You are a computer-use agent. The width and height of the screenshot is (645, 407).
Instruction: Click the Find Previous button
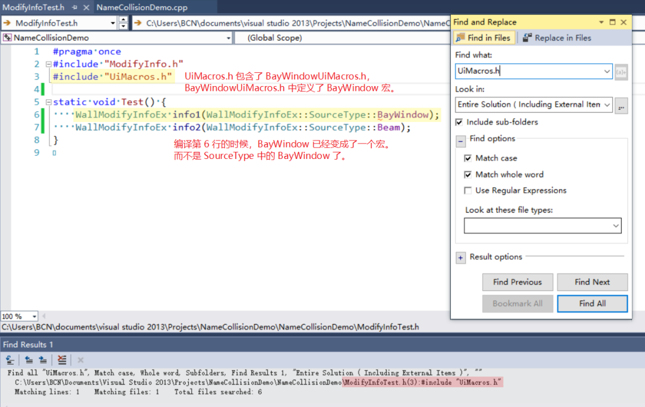tap(517, 281)
